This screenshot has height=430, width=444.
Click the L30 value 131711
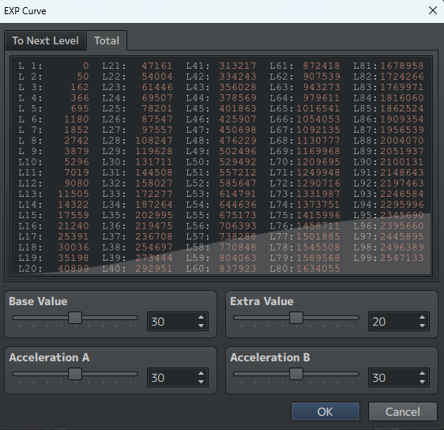click(154, 162)
